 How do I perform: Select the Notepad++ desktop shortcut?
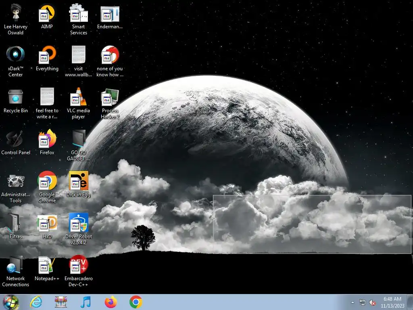click(x=47, y=268)
